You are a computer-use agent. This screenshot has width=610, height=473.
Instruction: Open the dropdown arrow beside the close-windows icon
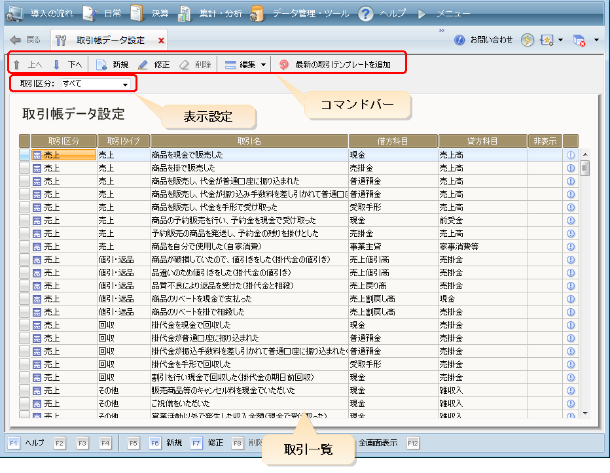click(596, 40)
